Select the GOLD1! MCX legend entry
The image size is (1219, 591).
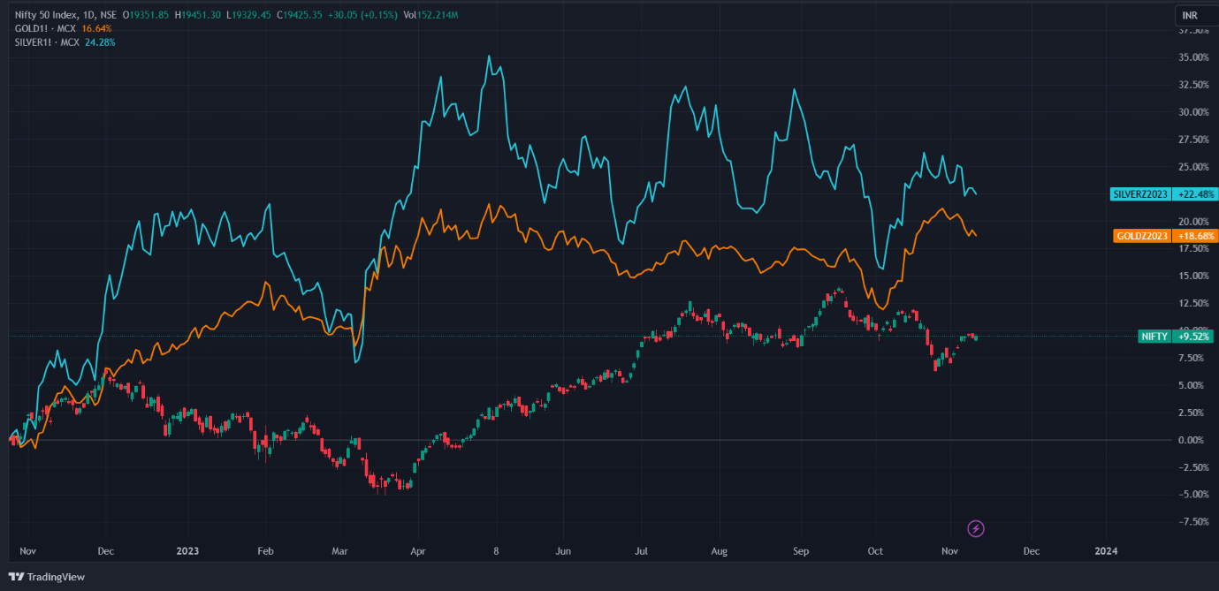coord(44,28)
